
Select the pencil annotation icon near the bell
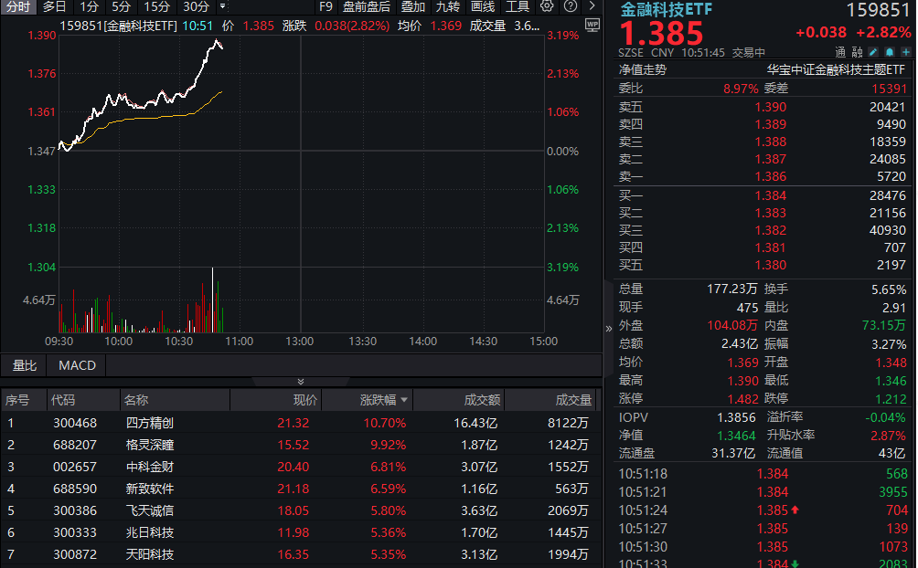click(873, 52)
